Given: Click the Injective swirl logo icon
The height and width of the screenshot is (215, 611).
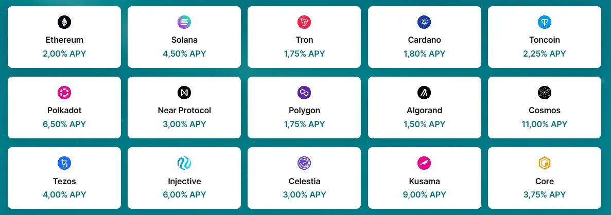Looking at the screenshot, I should 184,163.
